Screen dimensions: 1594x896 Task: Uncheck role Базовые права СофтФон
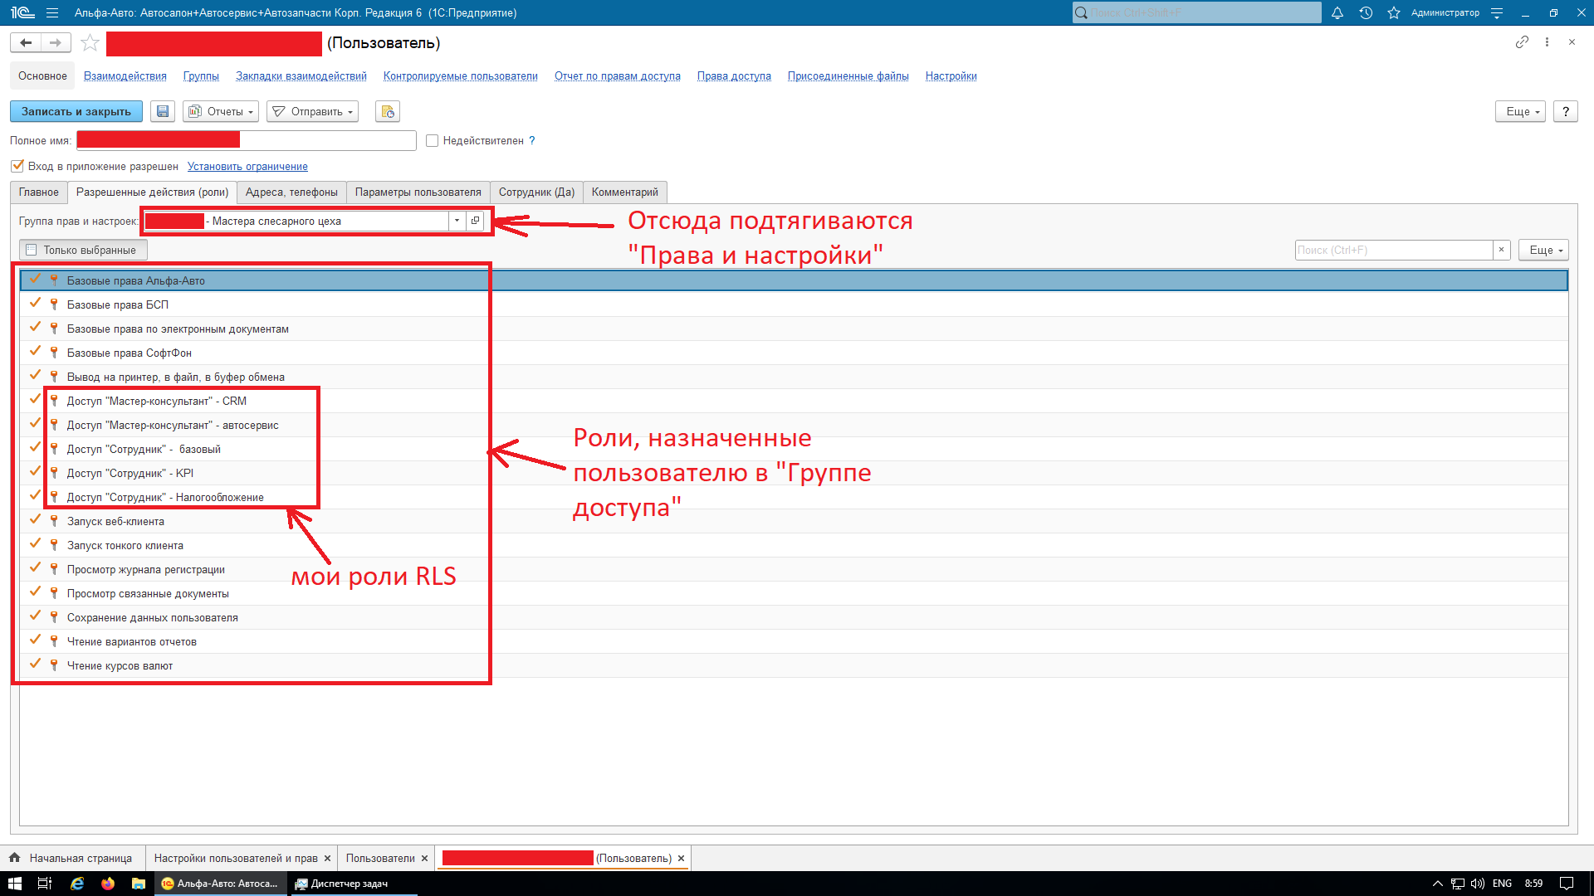click(x=35, y=352)
